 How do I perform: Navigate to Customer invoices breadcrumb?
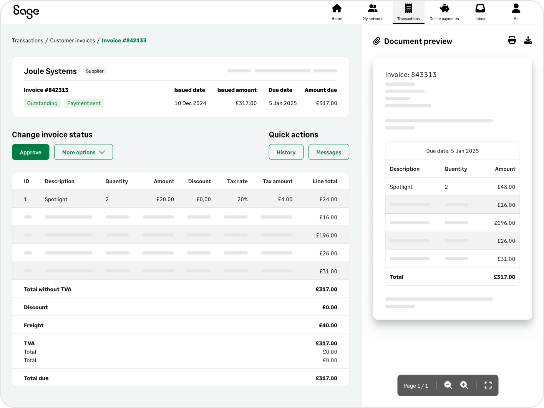click(72, 40)
